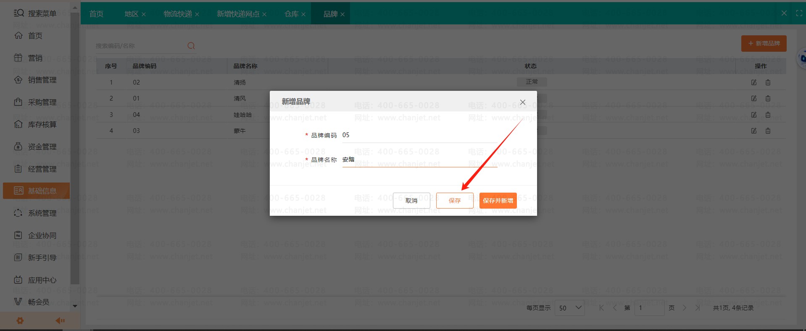This screenshot has width=806, height=331.
Task: Close the 品牌 tab
Action: click(x=342, y=14)
